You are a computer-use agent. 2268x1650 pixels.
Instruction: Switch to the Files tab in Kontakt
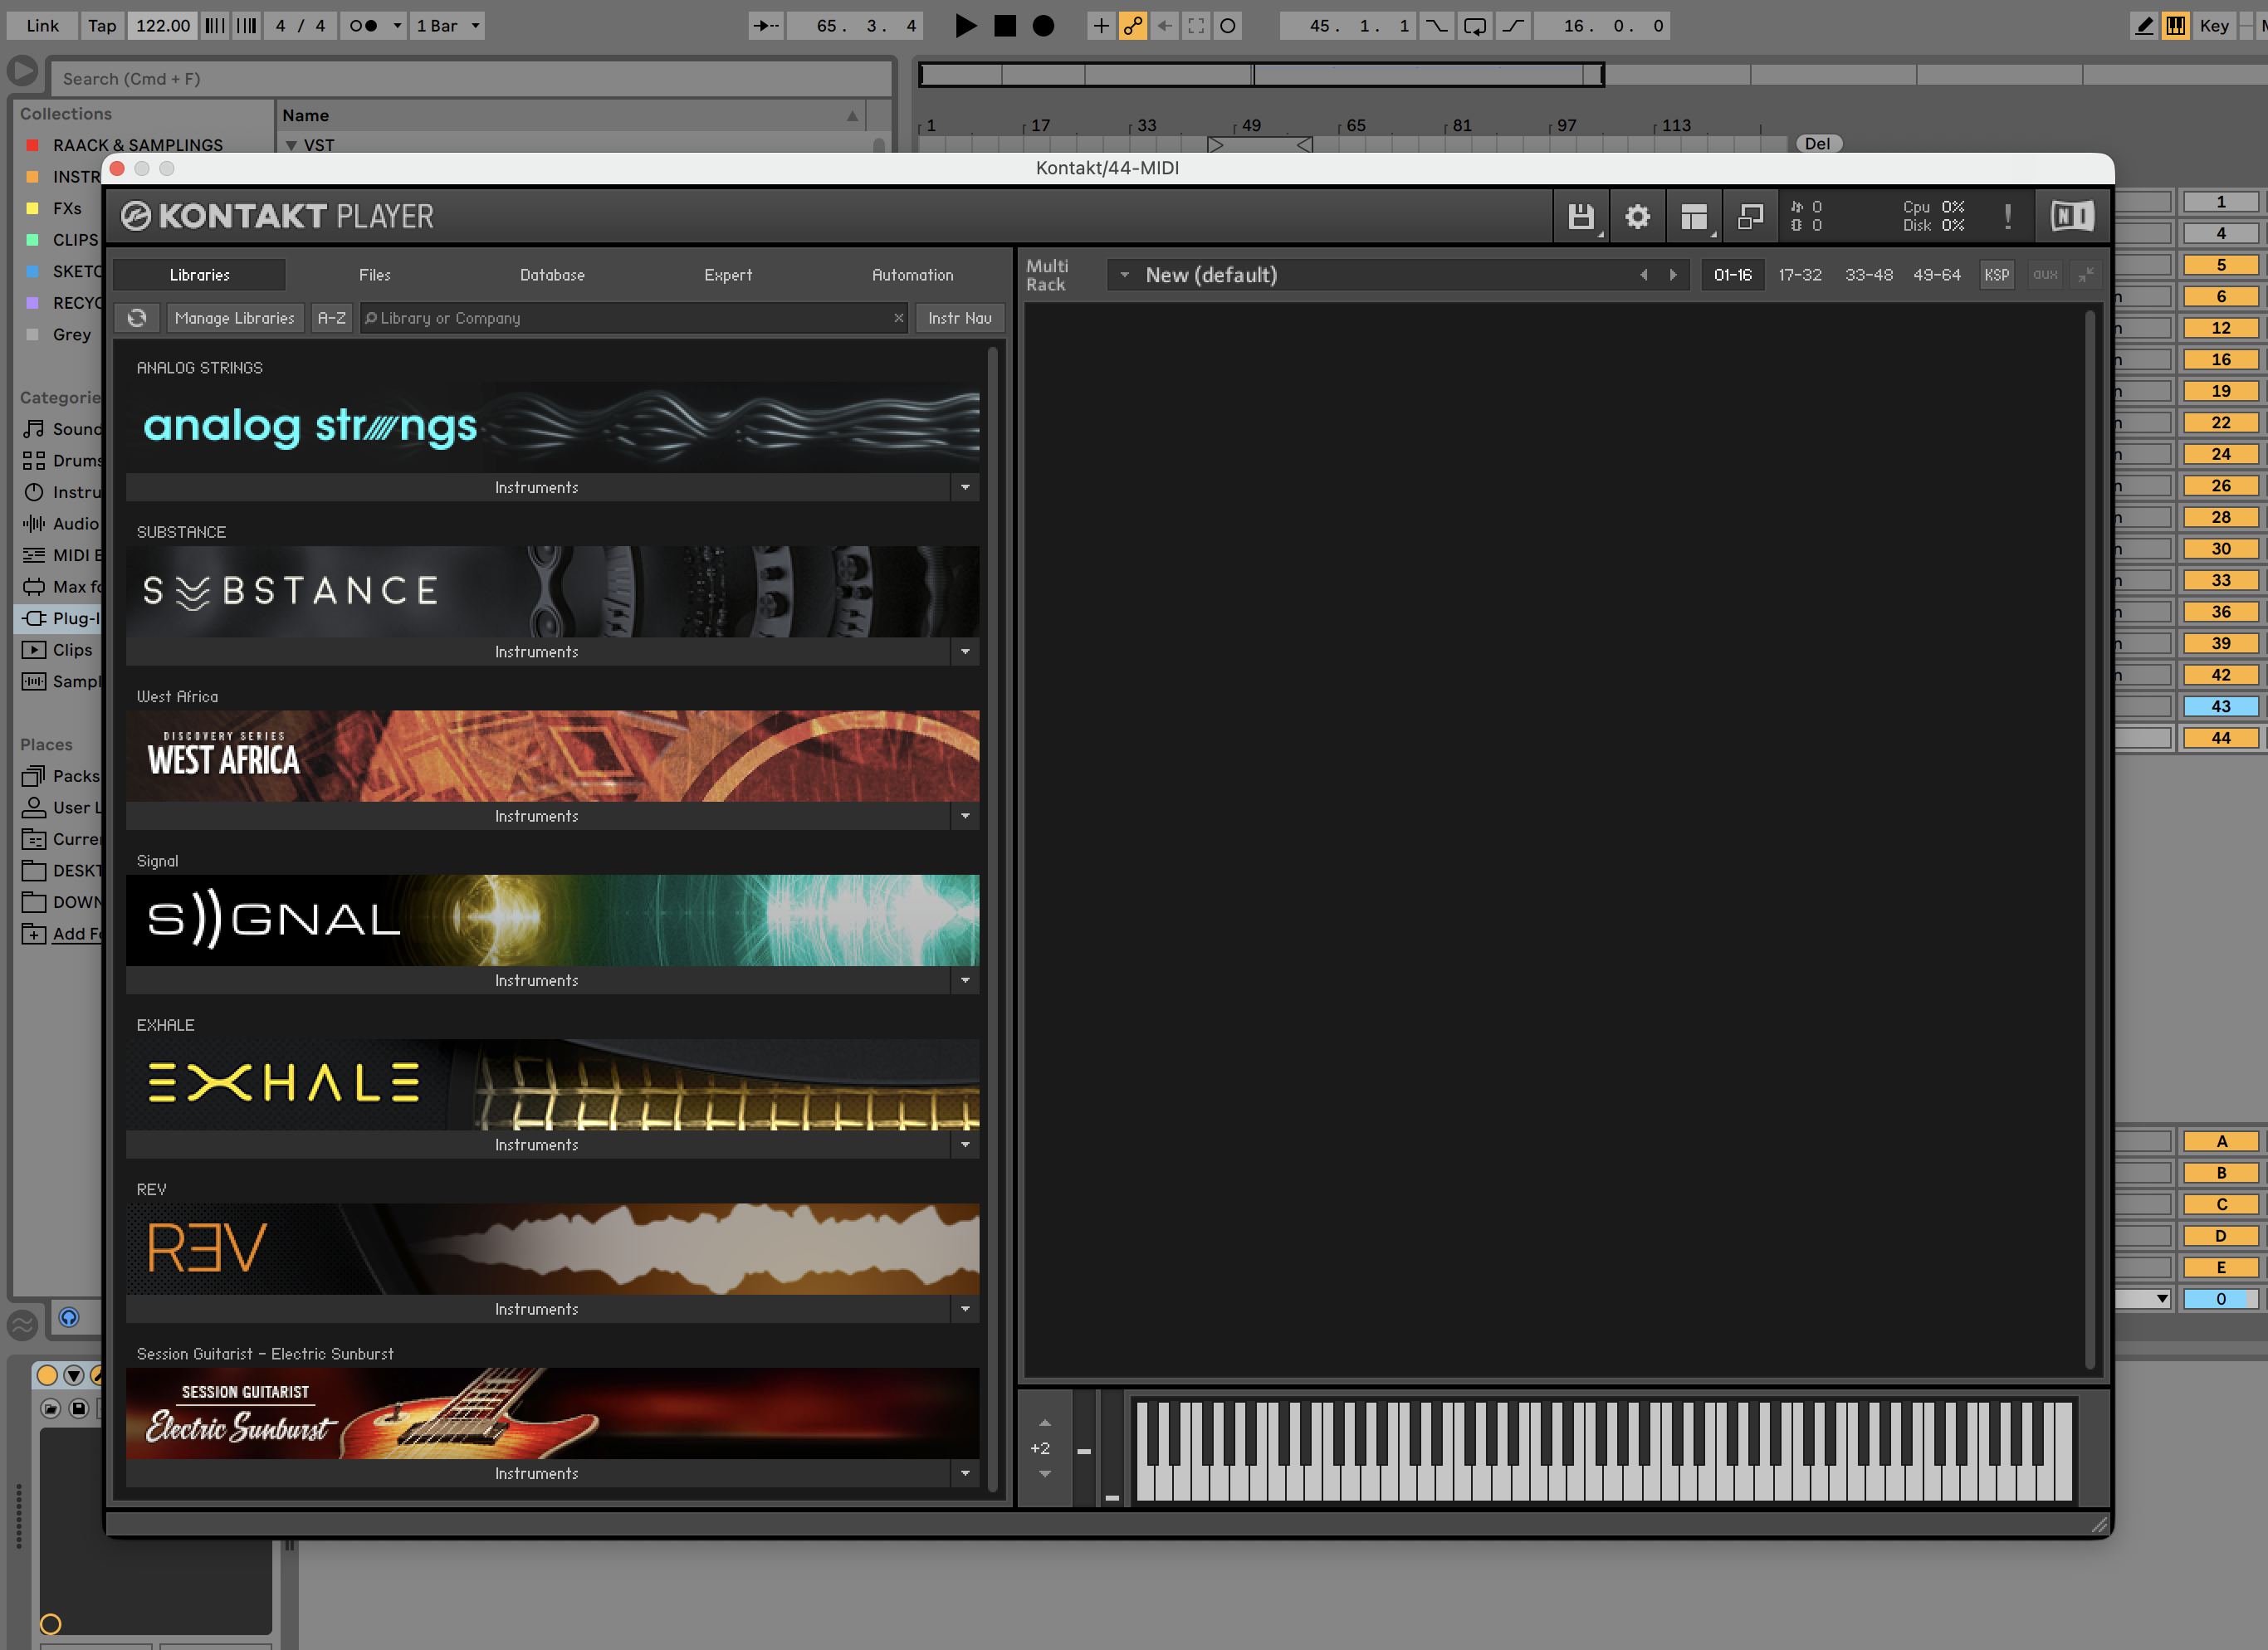(374, 274)
